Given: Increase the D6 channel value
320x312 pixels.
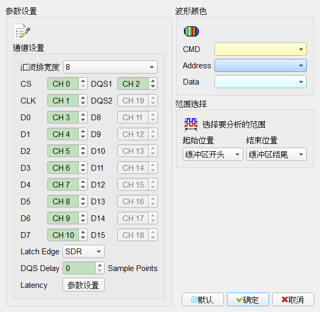Looking at the screenshot, I should coord(83,215).
